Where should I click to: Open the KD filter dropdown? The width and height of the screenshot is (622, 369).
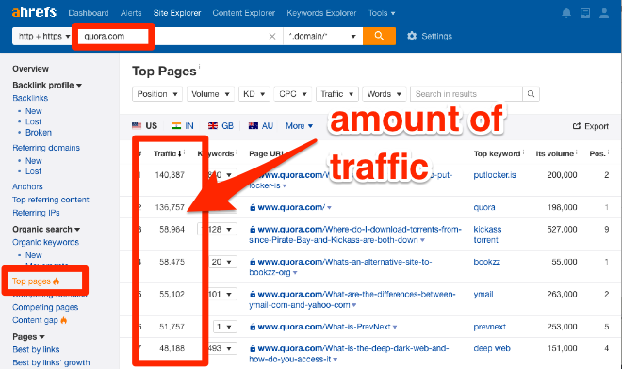(254, 94)
